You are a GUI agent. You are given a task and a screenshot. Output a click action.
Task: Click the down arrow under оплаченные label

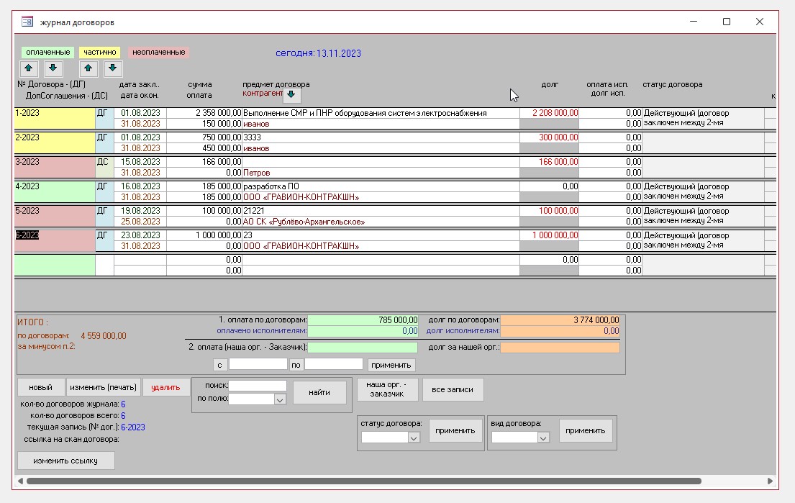54,69
